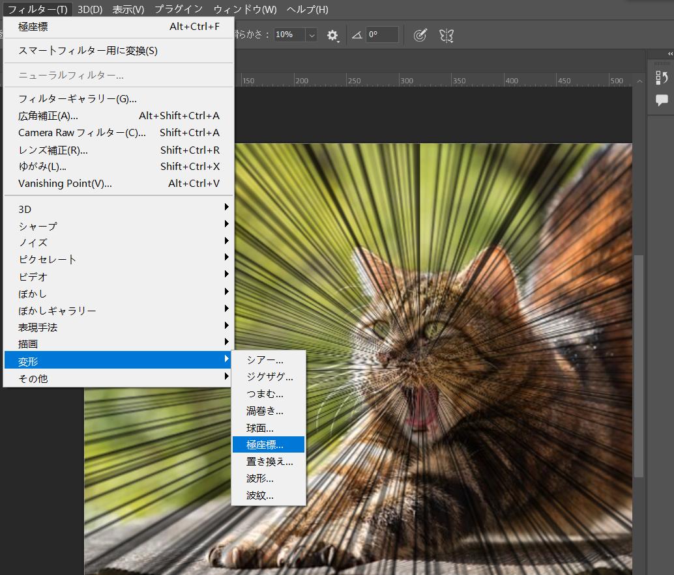Open the Comments speech bubble panel

[662, 100]
